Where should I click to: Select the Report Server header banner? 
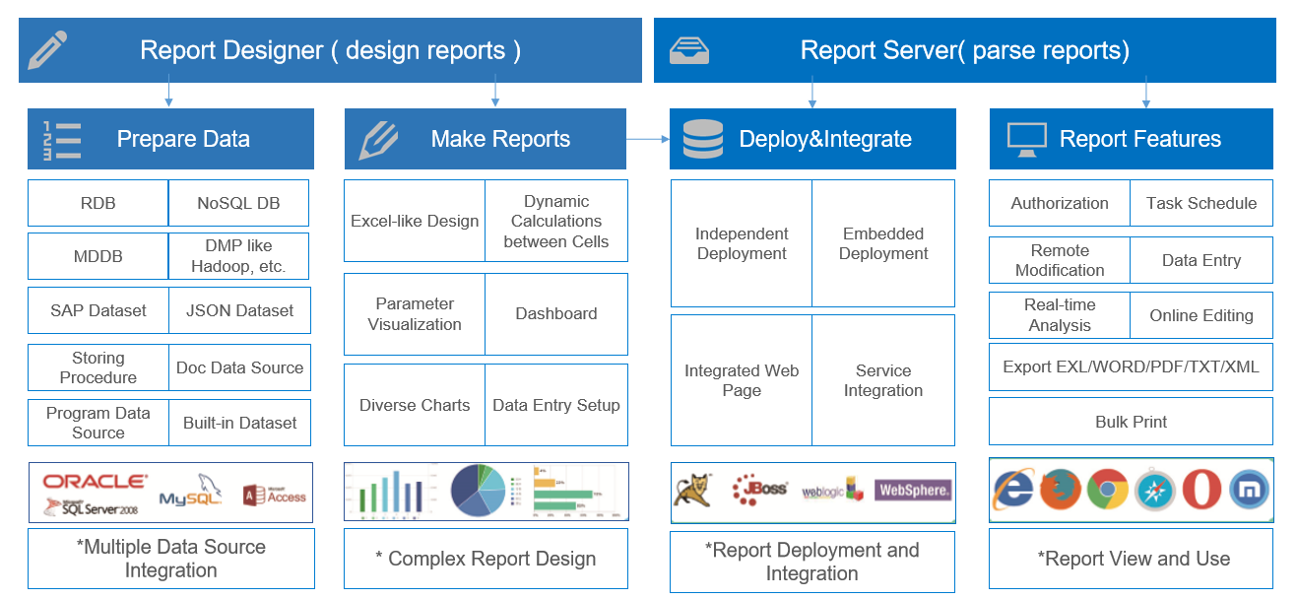click(x=965, y=50)
